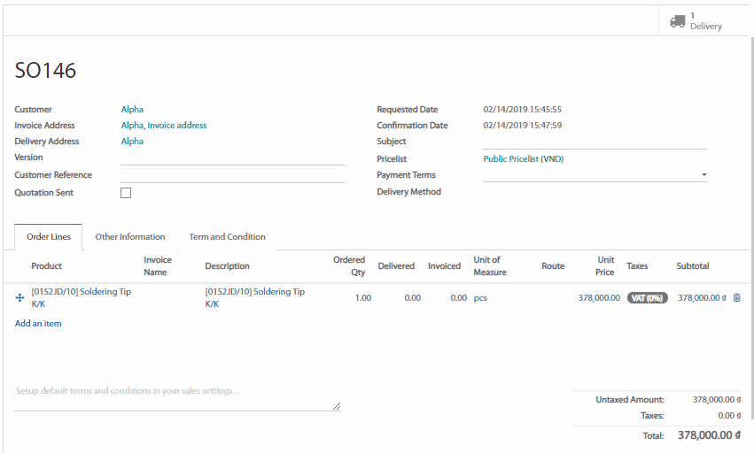The image size is (754, 453).
Task: Click the terms and conditions text area
Action: coord(177,396)
